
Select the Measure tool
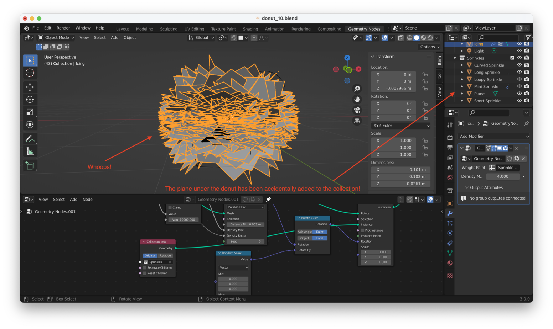coord(30,152)
